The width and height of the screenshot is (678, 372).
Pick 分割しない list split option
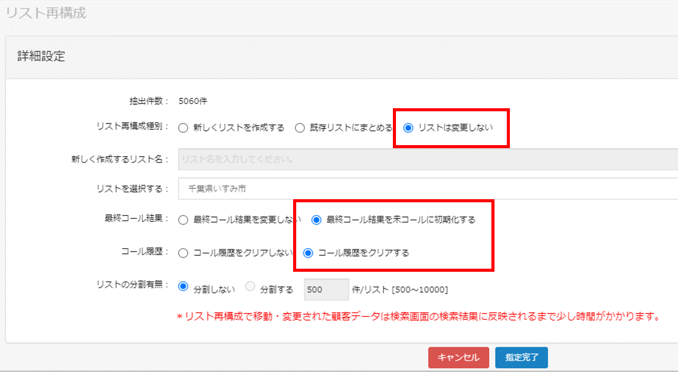pos(183,287)
